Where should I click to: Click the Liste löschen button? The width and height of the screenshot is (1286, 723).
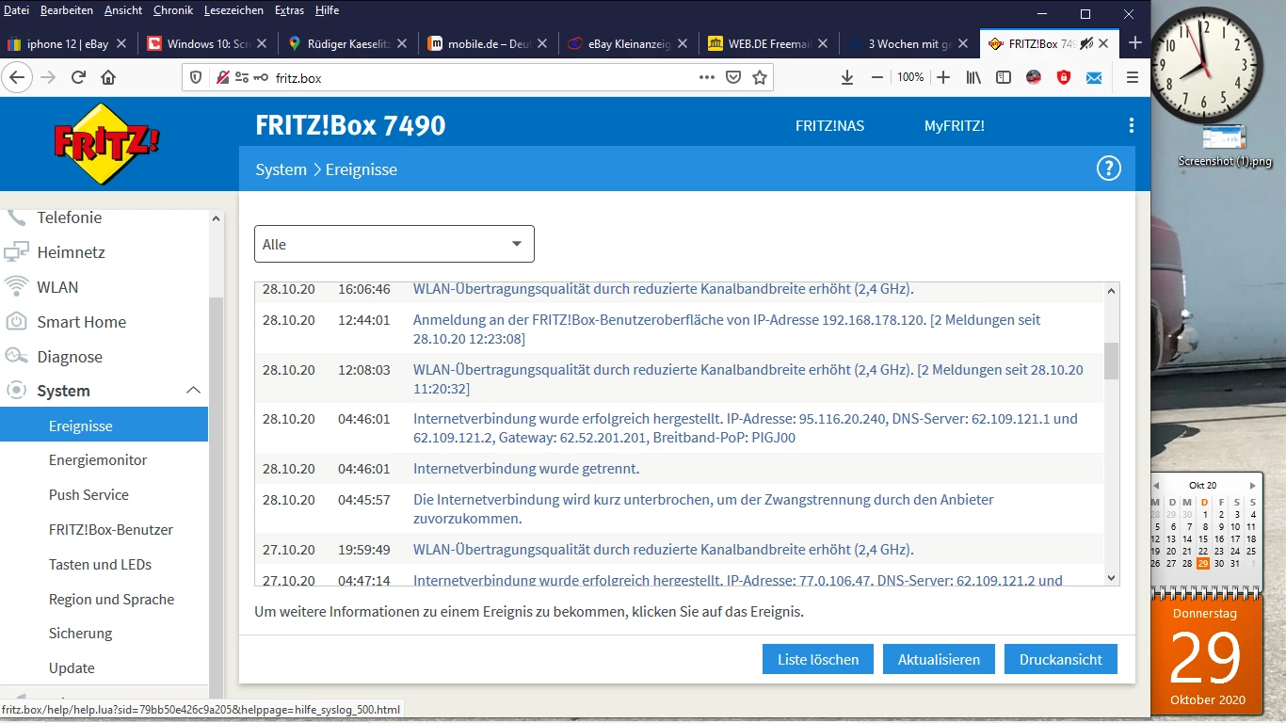coord(818,660)
